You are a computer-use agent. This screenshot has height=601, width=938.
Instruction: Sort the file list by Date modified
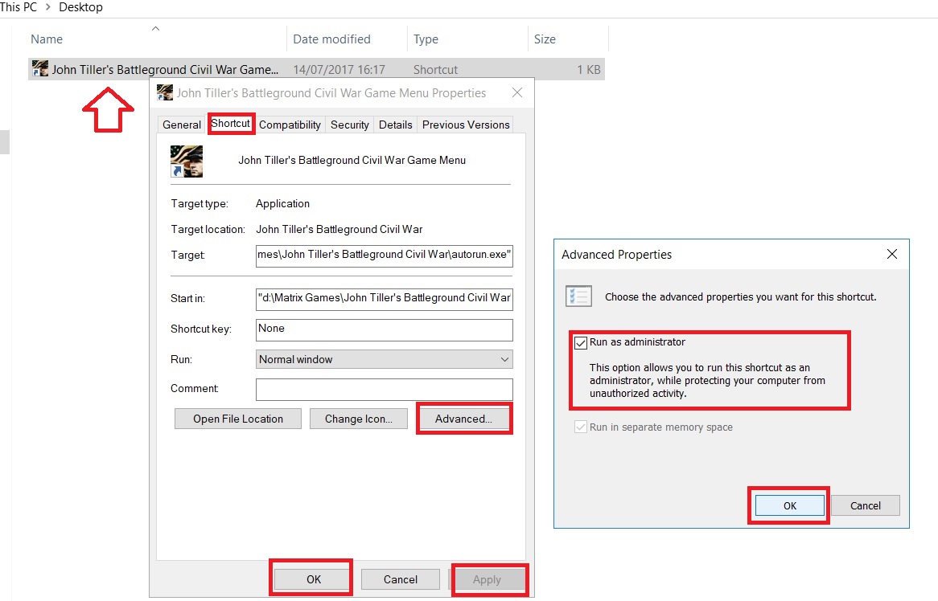(332, 39)
